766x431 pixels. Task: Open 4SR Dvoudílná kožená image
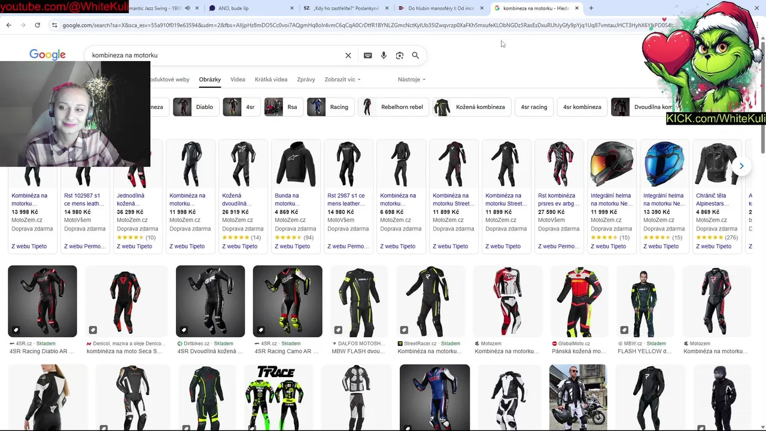(210, 302)
